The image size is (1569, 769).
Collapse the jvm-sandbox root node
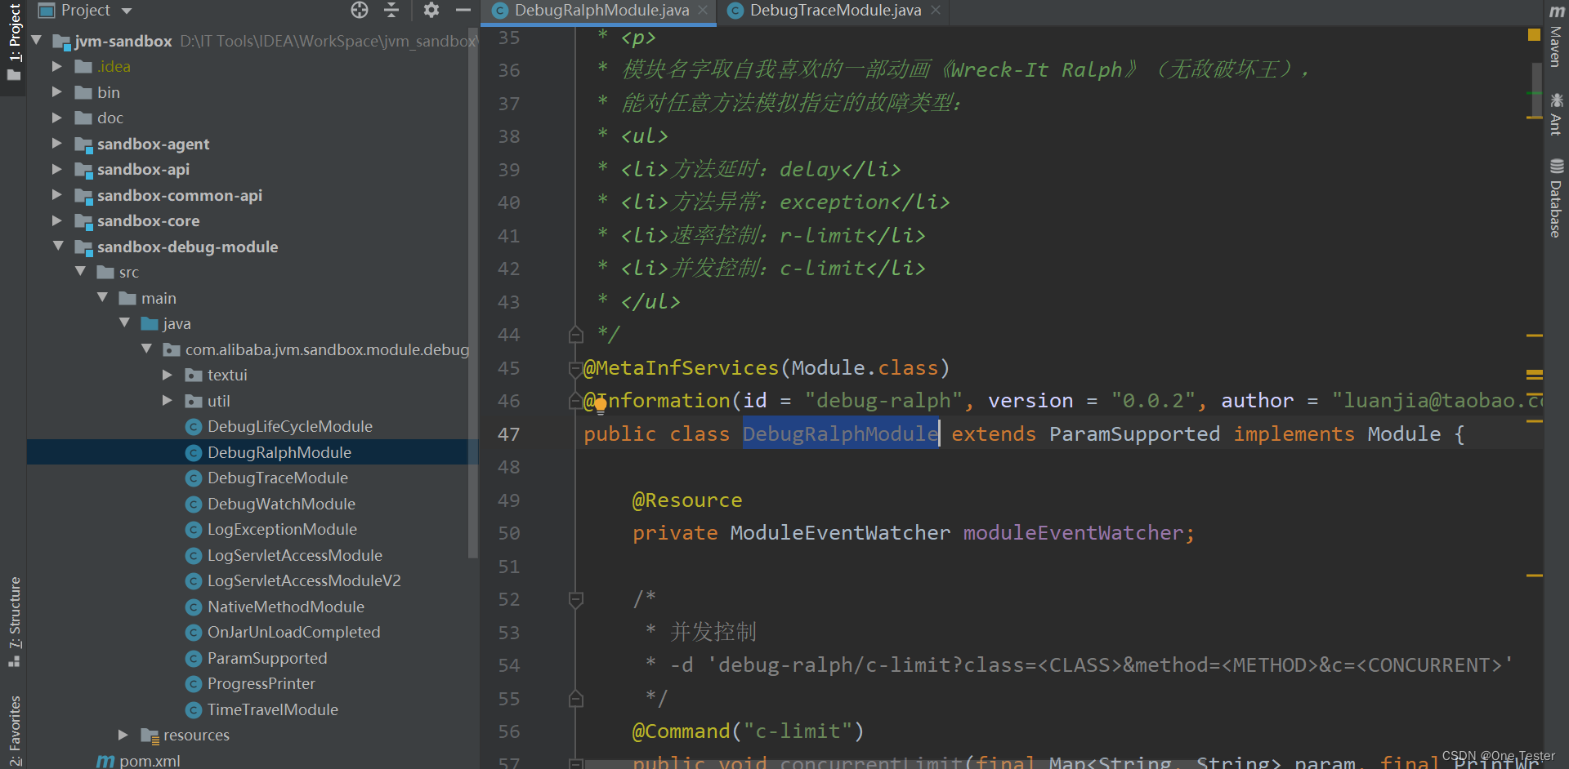(36, 40)
